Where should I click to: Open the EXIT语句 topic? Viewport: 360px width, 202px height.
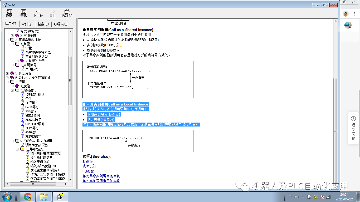point(32,128)
